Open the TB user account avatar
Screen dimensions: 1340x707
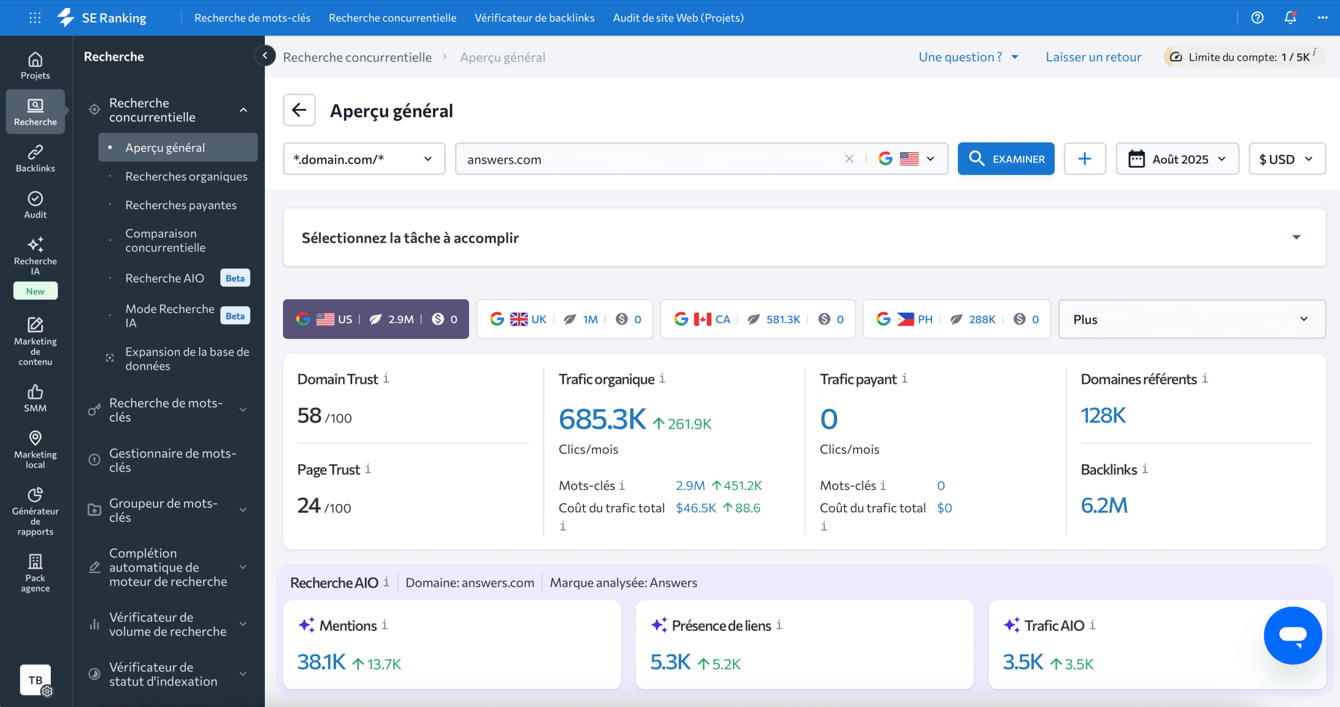[x=35, y=680]
